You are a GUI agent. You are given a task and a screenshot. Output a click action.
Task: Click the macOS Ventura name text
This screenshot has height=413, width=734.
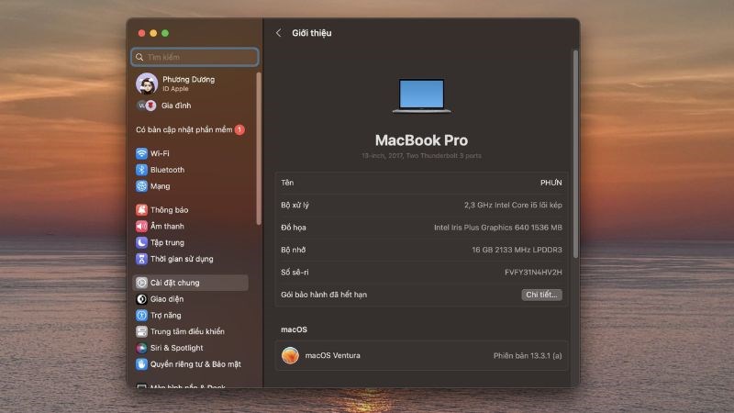coord(332,355)
